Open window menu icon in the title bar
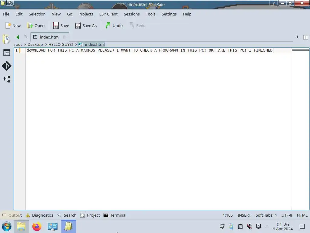Screen dimensions: 310x233 pos(3,3)
